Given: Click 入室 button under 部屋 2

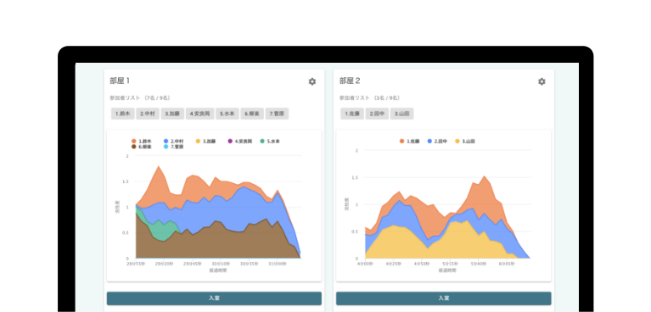Looking at the screenshot, I should point(443,298).
